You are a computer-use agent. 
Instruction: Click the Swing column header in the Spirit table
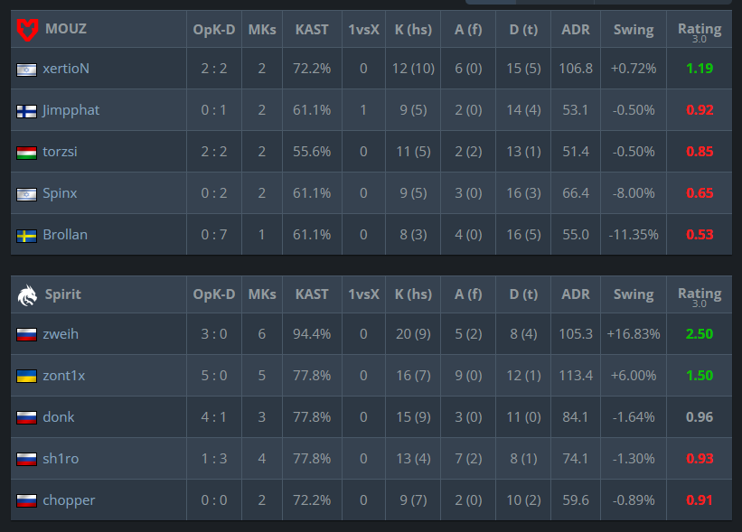click(x=634, y=294)
